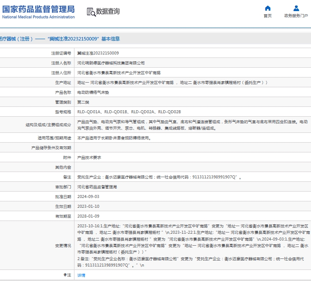Open the 政务服务门户 user icon
This screenshot has height=281, width=311.
(x=296, y=8)
